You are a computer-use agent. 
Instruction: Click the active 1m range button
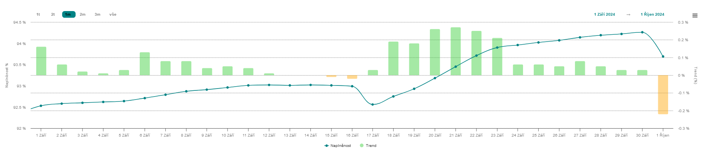(x=68, y=14)
